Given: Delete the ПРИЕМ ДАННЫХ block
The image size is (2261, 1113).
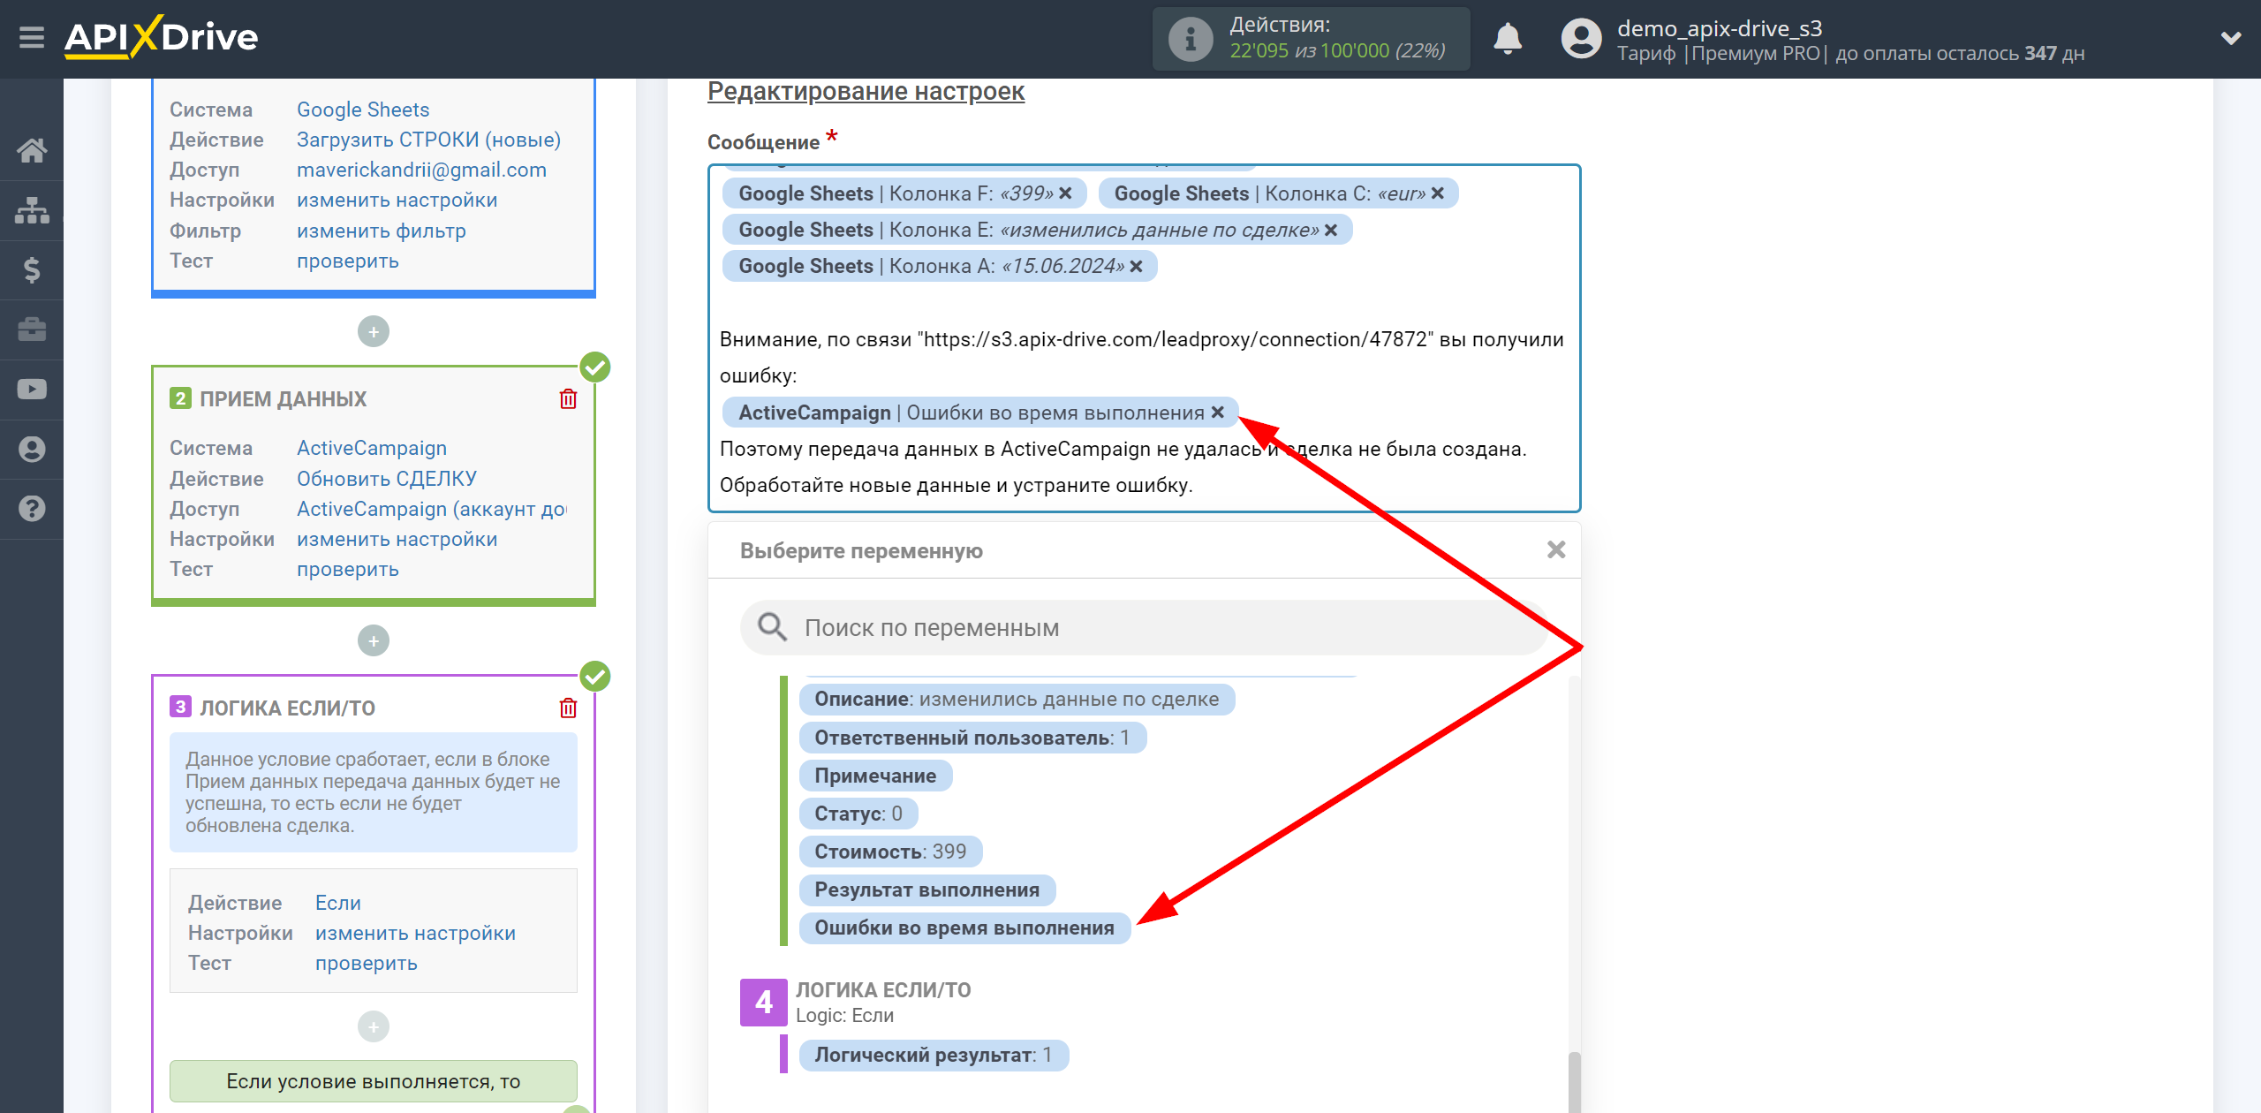Looking at the screenshot, I should tap(568, 399).
